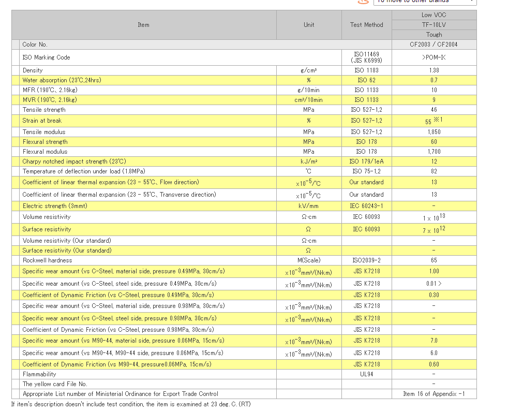Click the 'Rockwell hardness' row label

point(48,260)
